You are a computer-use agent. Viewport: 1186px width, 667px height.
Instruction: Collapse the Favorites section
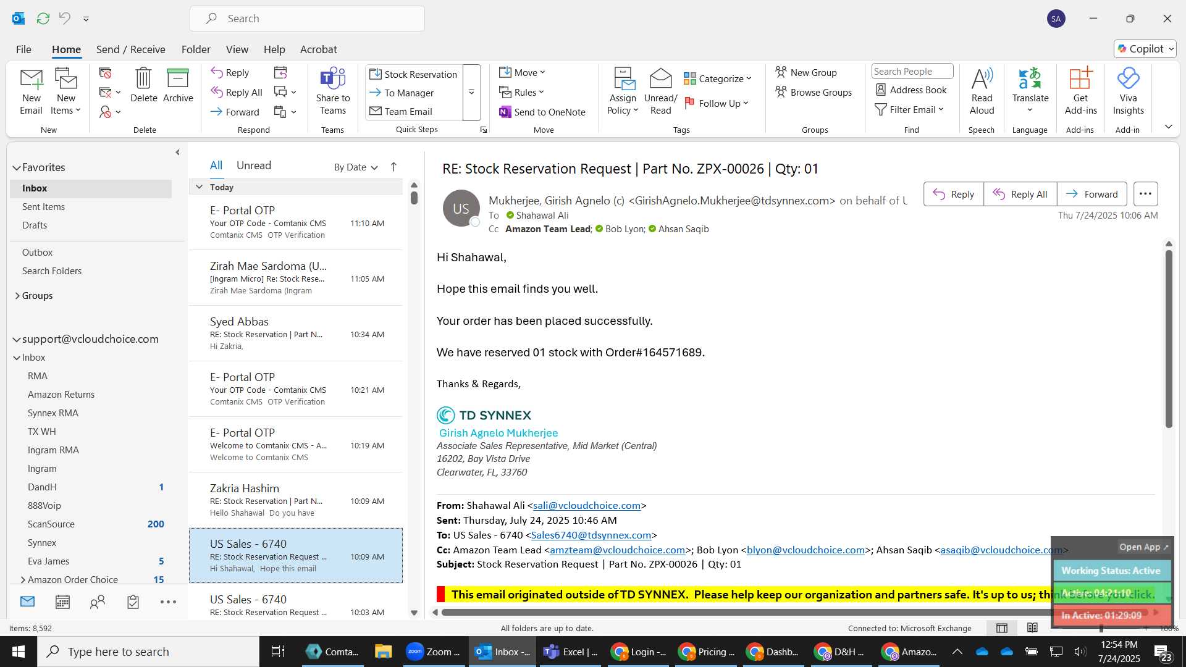17,167
